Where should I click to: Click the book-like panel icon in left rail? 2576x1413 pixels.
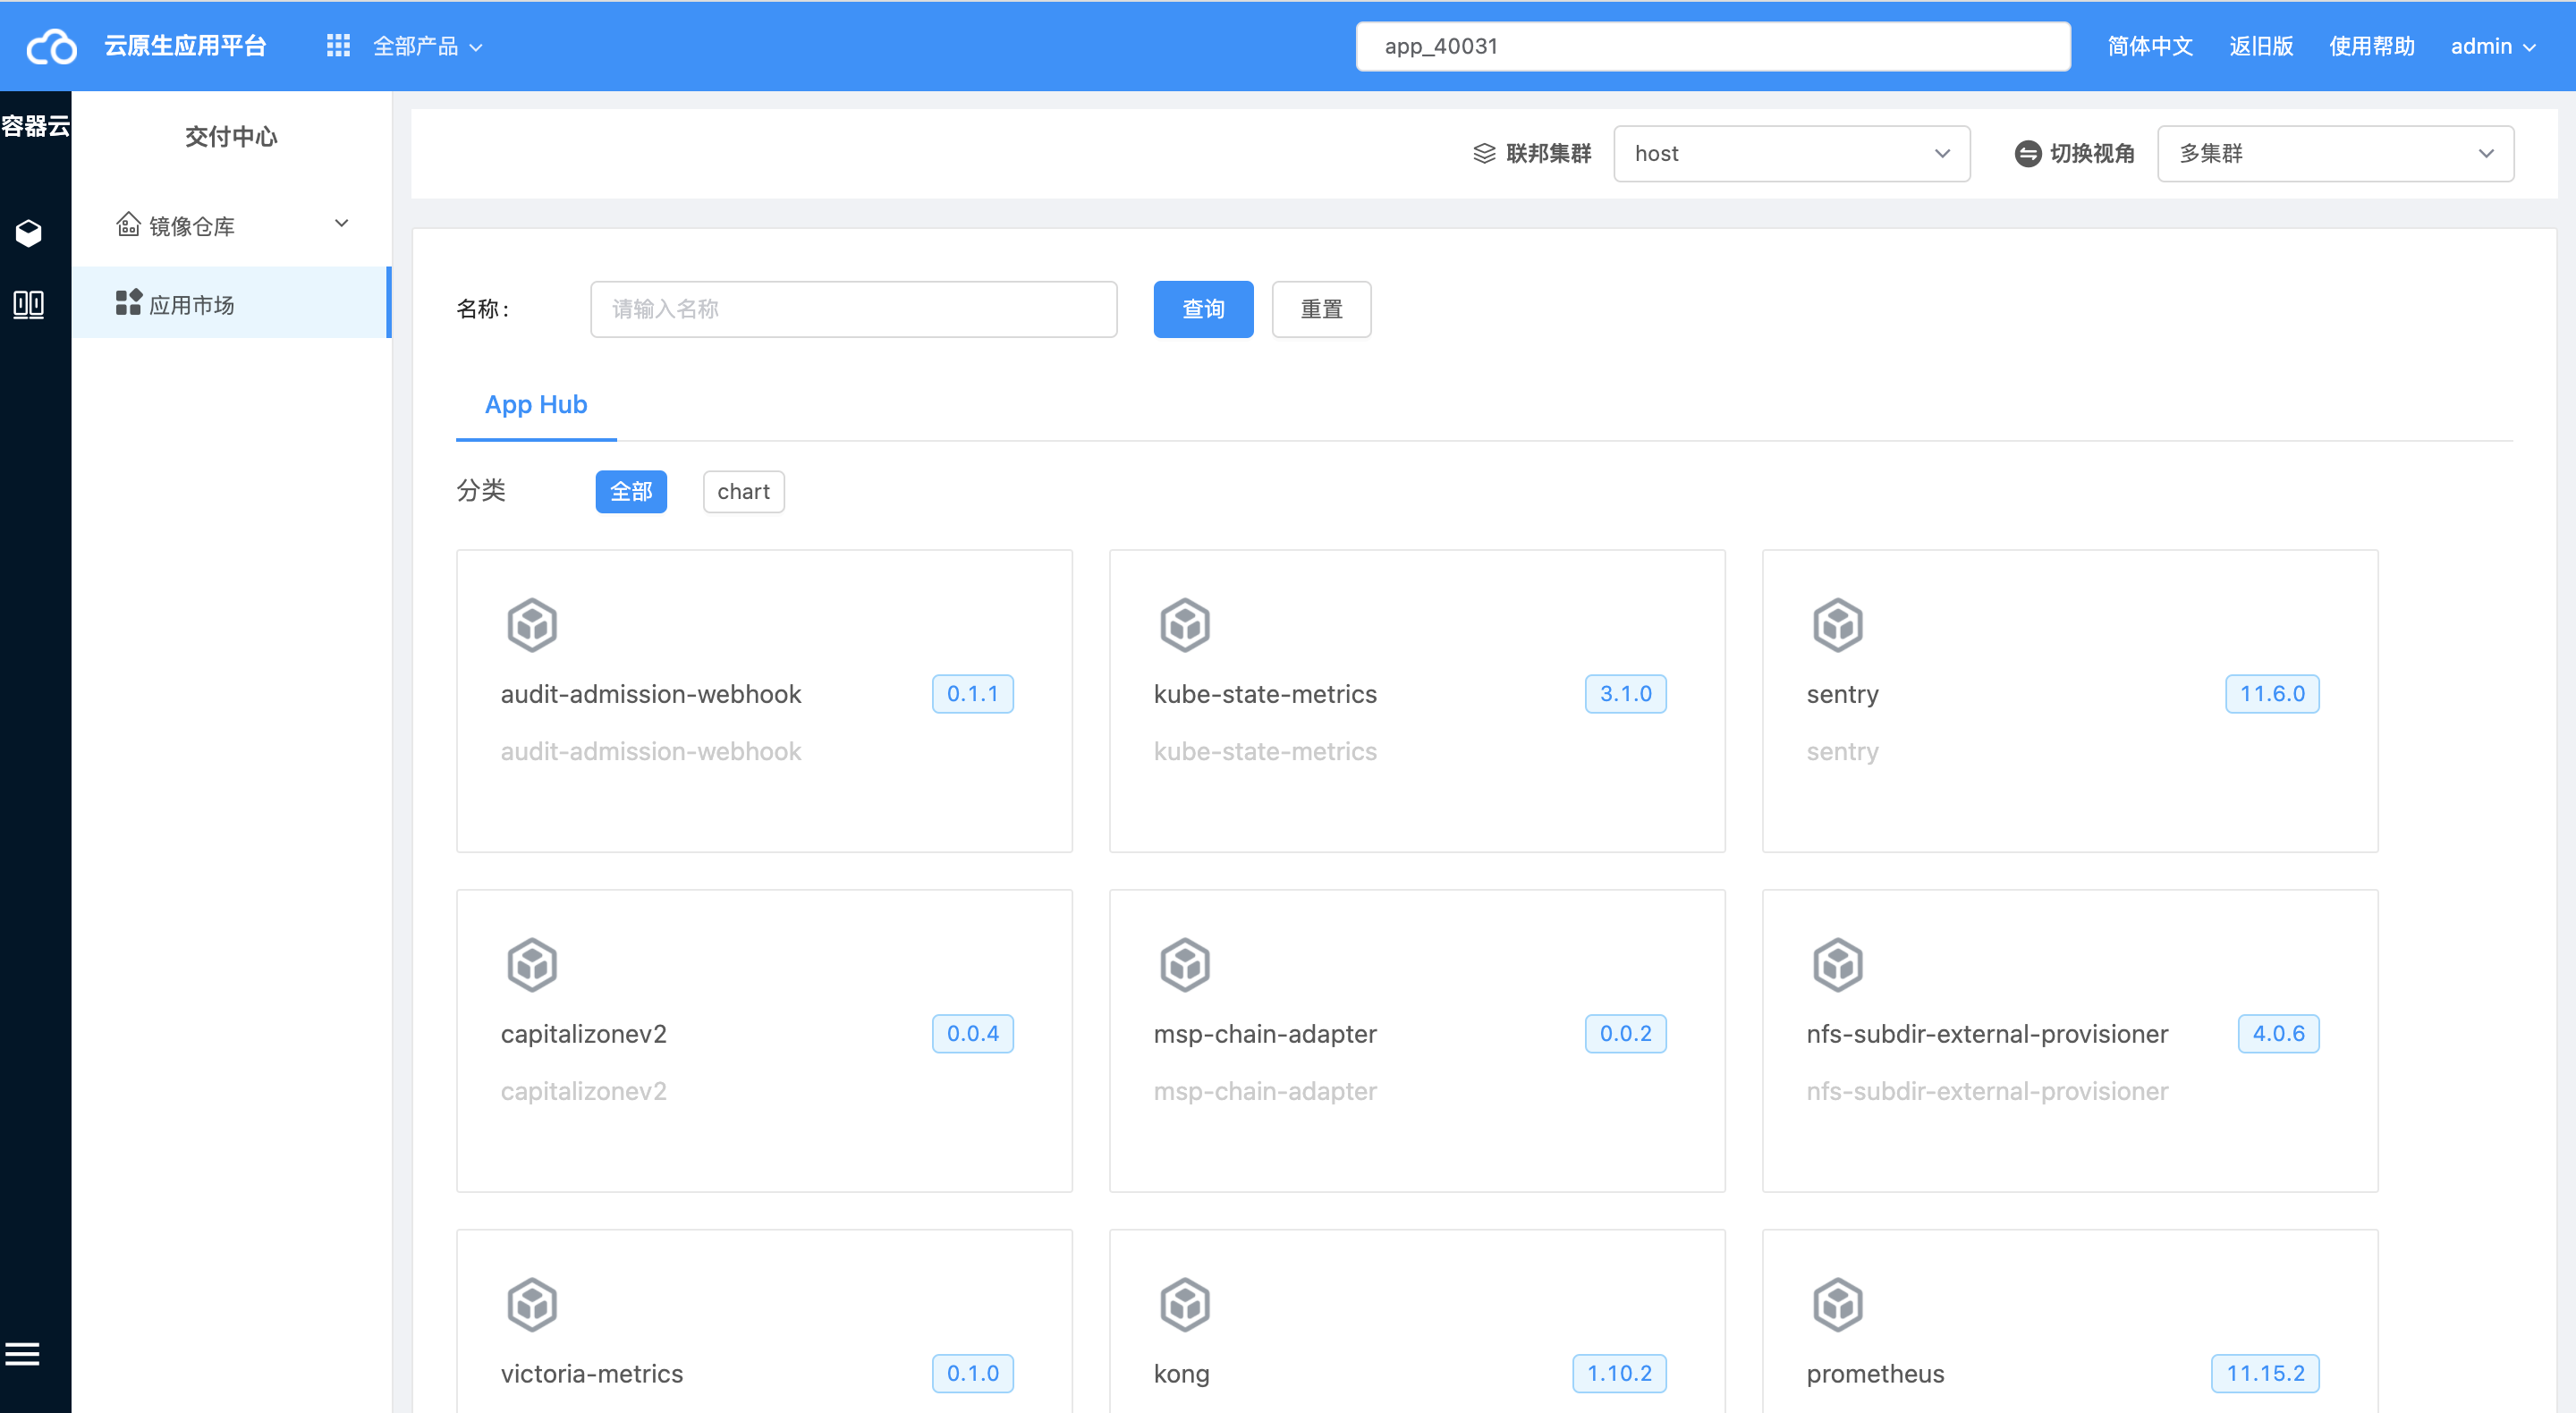[x=28, y=304]
